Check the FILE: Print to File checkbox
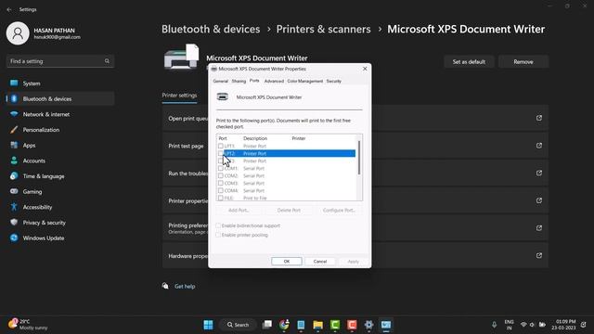Screen dimensions: 594x334 221,198
